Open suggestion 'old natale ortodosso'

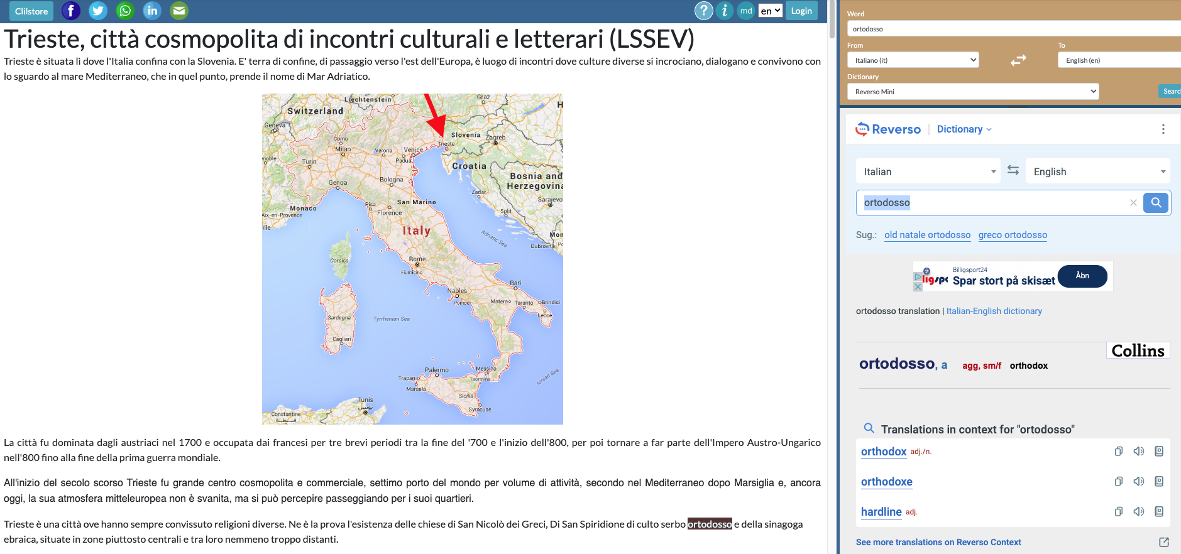927,235
